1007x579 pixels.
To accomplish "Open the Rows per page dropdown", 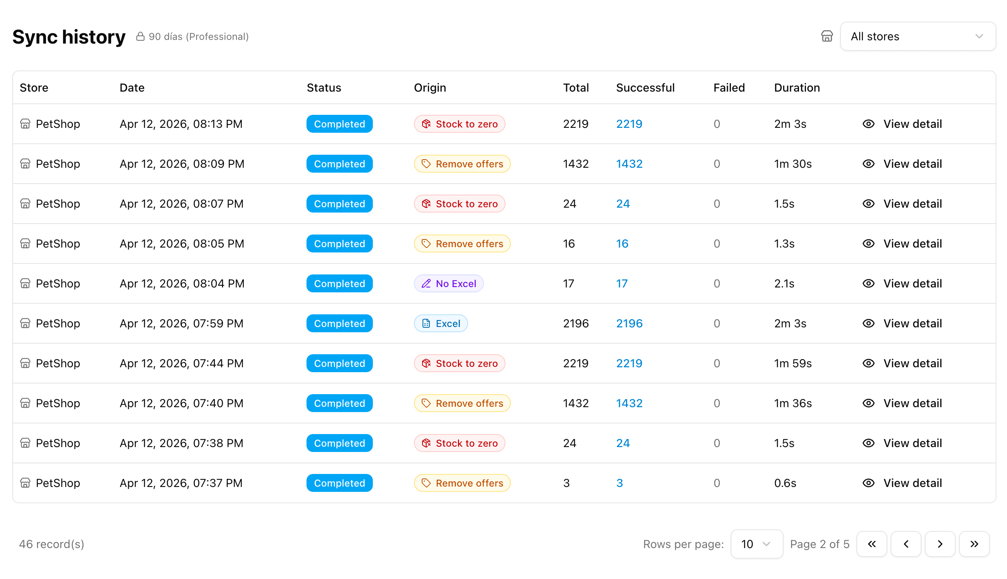I will [x=756, y=544].
